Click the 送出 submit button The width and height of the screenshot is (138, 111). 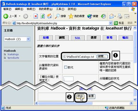pos(80,96)
